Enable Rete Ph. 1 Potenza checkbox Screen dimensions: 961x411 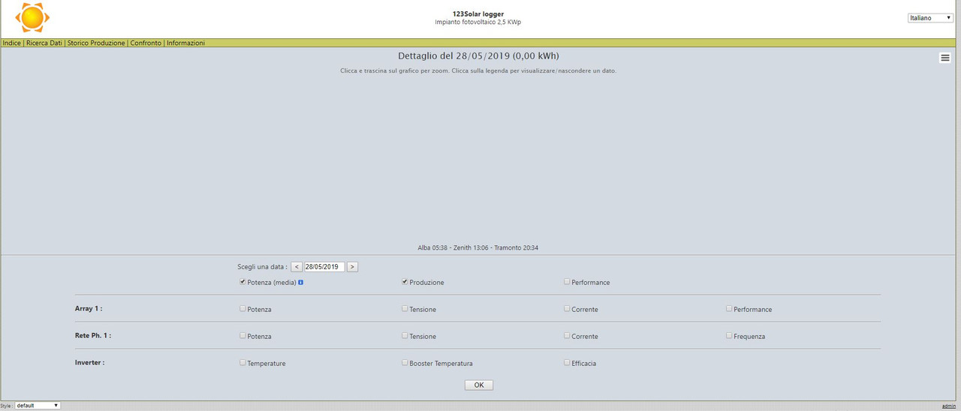243,335
